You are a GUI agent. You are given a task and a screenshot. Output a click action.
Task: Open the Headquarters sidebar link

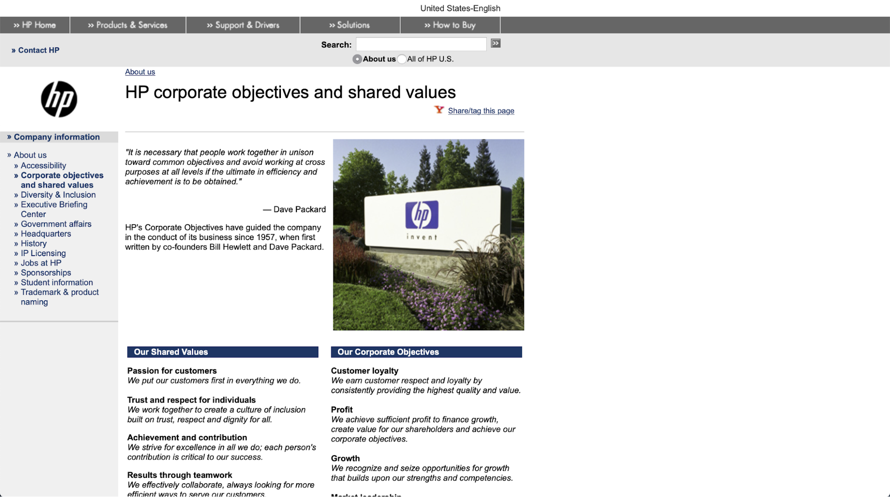point(45,234)
